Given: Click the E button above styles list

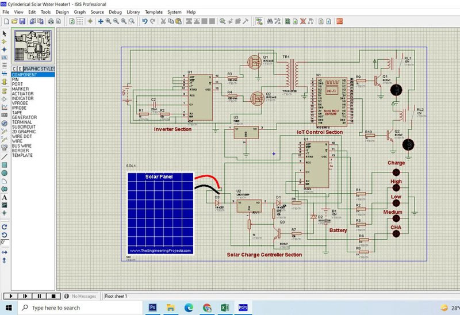Looking at the screenshot, I should tap(20, 68).
